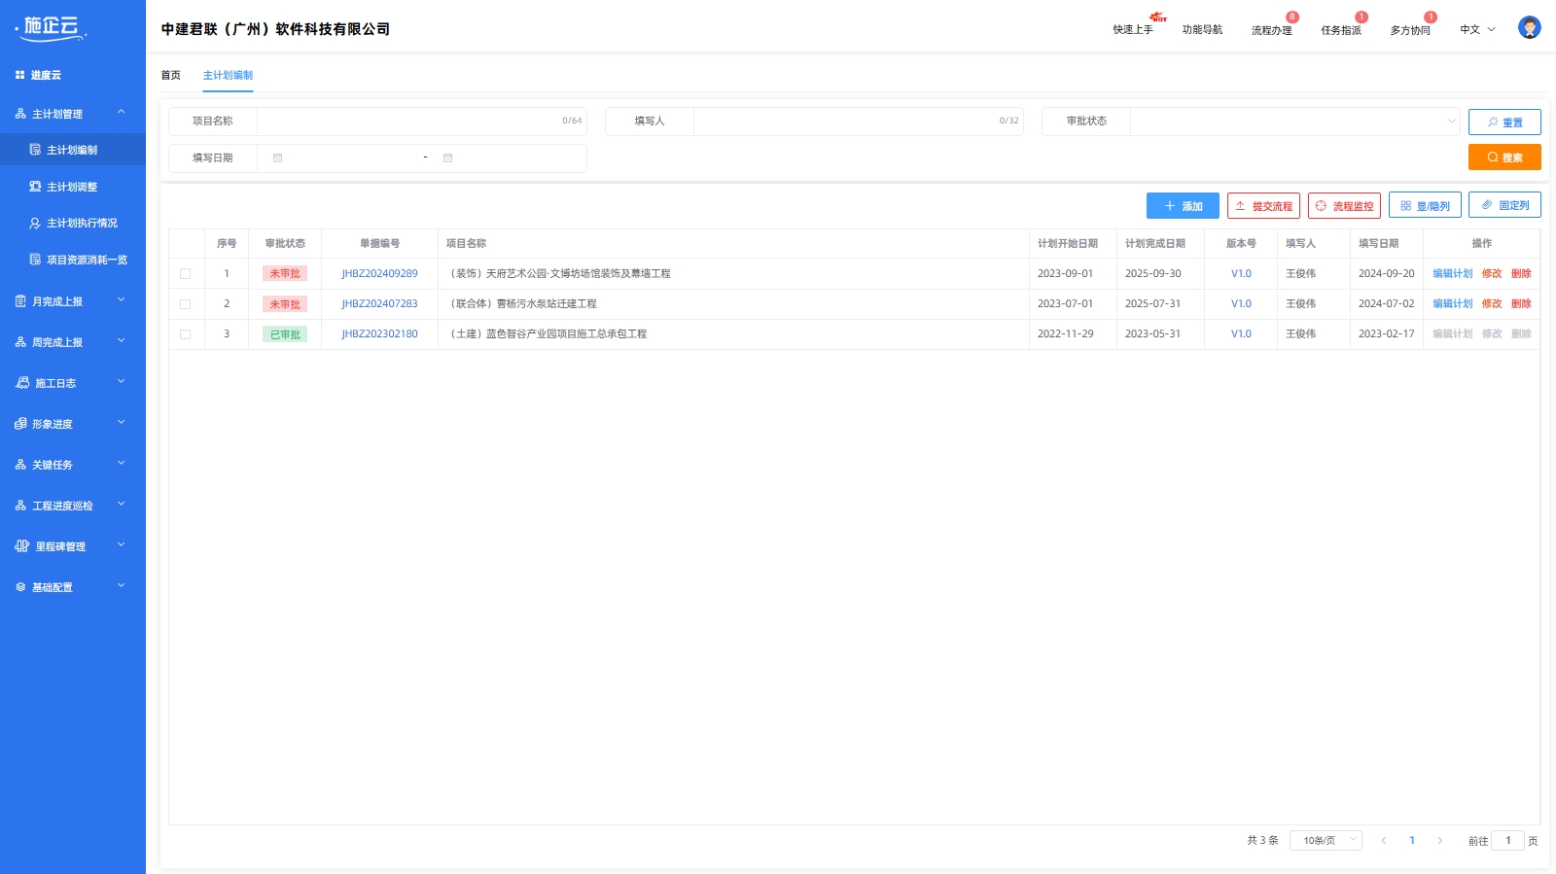This screenshot has width=1556, height=874.
Task: Tick the checkbox for row 3
Action: 186,334
